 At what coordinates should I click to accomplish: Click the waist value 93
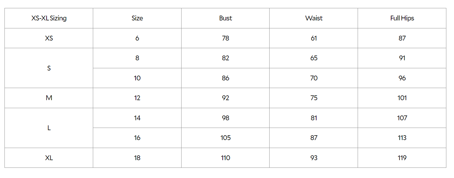314,158
